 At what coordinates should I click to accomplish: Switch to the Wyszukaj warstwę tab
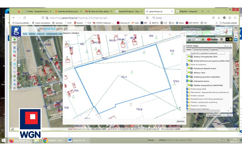[201, 50]
